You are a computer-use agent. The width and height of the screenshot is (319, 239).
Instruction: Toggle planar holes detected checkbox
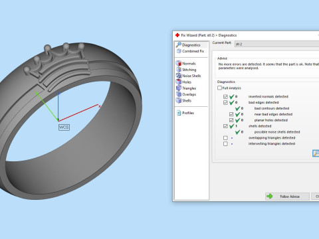231,120
